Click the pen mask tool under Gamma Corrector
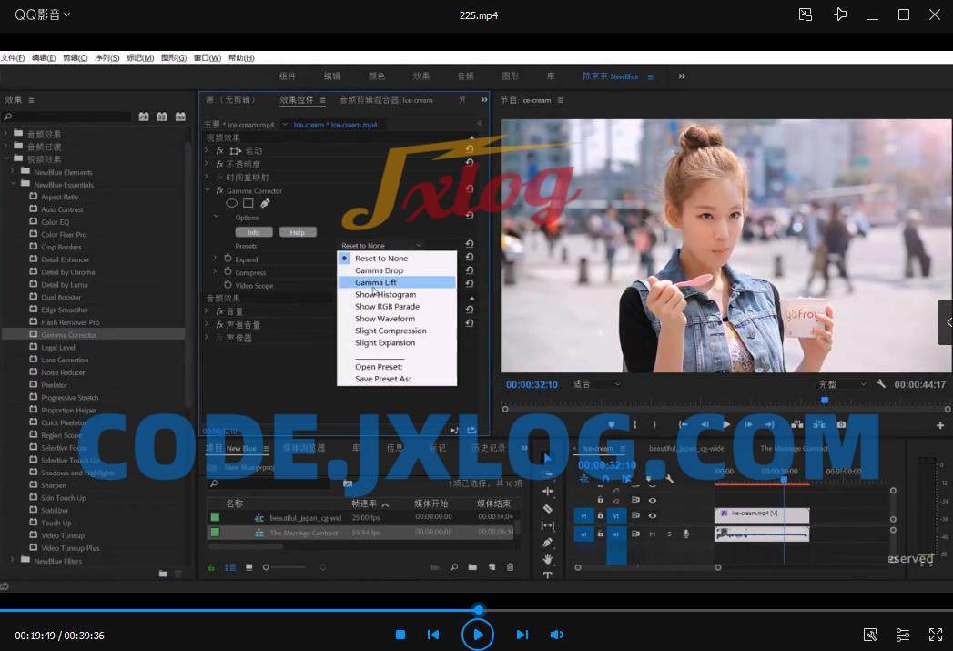The height and width of the screenshot is (651, 953). click(x=265, y=204)
